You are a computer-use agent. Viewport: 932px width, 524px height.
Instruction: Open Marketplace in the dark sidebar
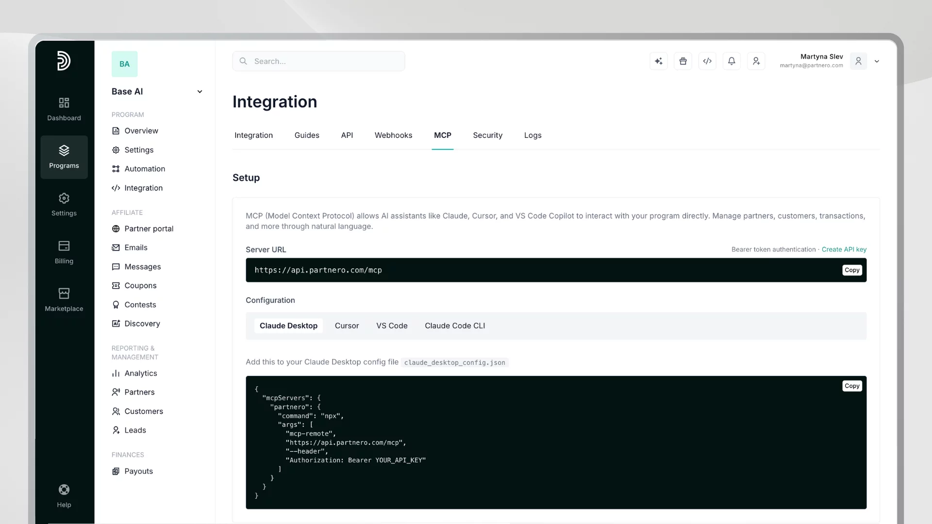tap(64, 299)
